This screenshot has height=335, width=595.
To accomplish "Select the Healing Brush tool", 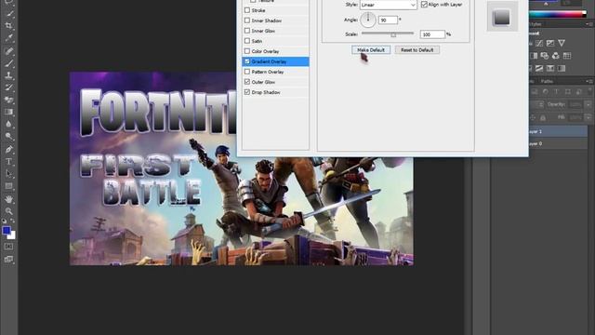I will click(x=8, y=51).
